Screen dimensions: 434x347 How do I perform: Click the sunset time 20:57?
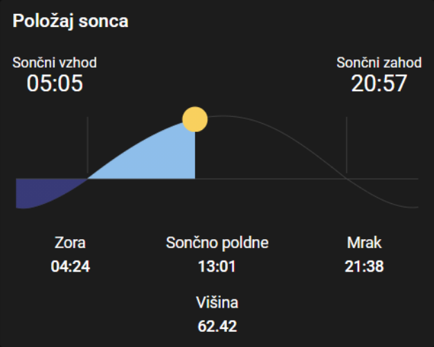(x=379, y=83)
